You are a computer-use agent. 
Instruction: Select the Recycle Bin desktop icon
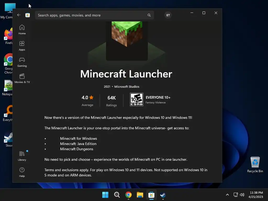(255, 165)
